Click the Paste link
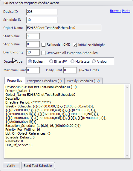Viewport: 133px width, 171px height. 126,11
